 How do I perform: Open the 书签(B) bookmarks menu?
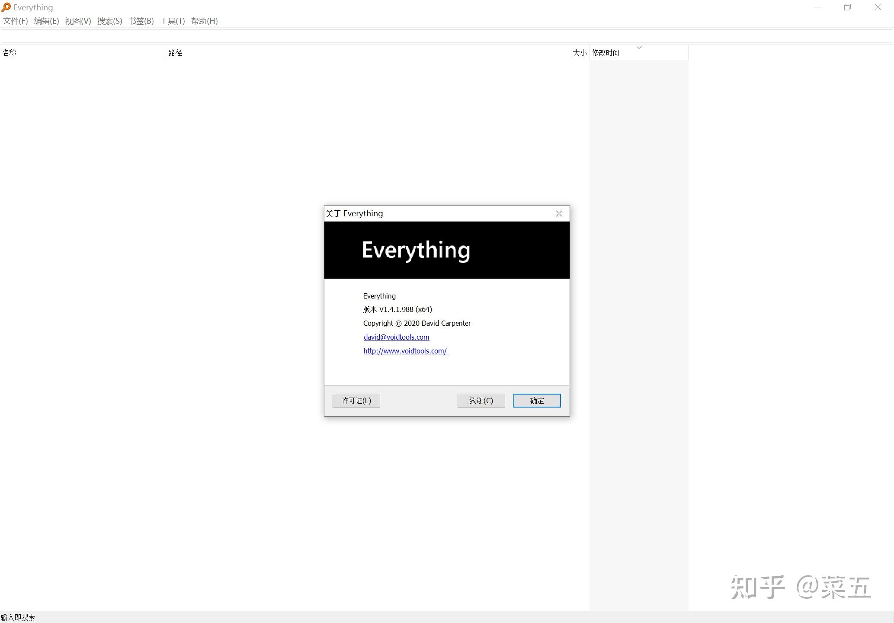pyautogui.click(x=141, y=21)
